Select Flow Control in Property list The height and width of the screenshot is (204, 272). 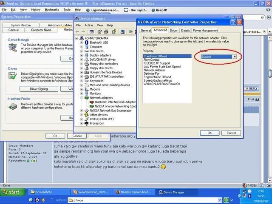(151, 59)
